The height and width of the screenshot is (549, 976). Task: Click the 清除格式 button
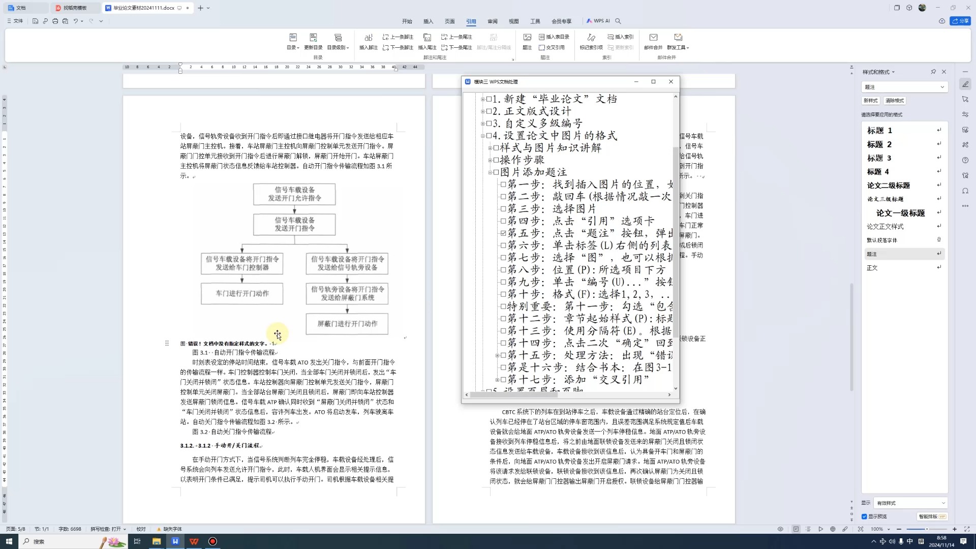pyautogui.click(x=894, y=101)
